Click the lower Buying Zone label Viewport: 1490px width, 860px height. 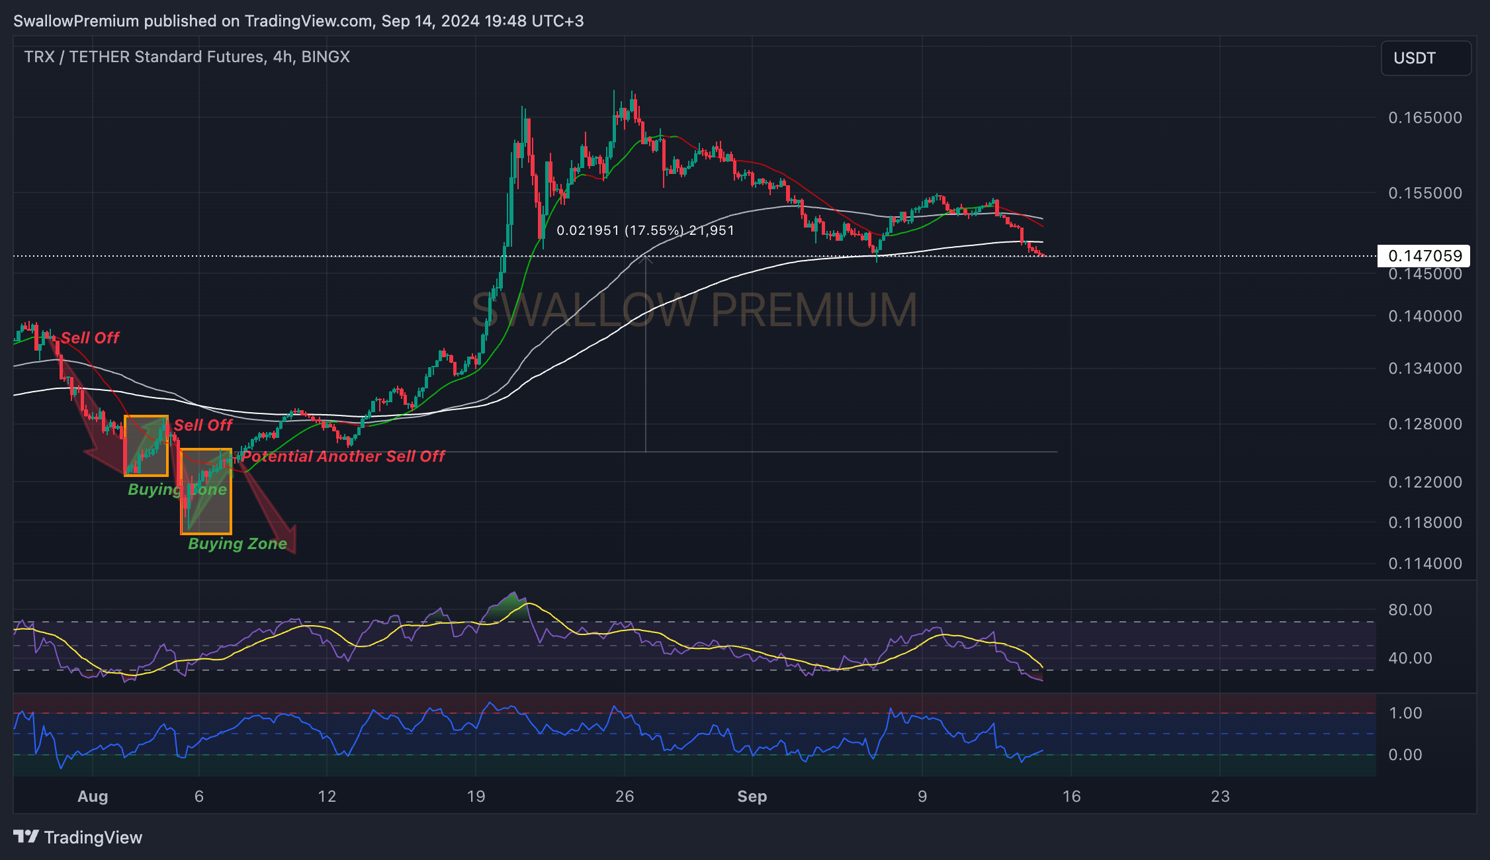click(x=238, y=544)
